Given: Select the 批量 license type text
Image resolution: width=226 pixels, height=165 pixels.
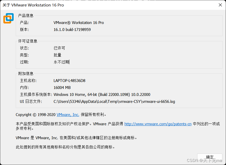Looking at the screenshot, I should [57, 55].
